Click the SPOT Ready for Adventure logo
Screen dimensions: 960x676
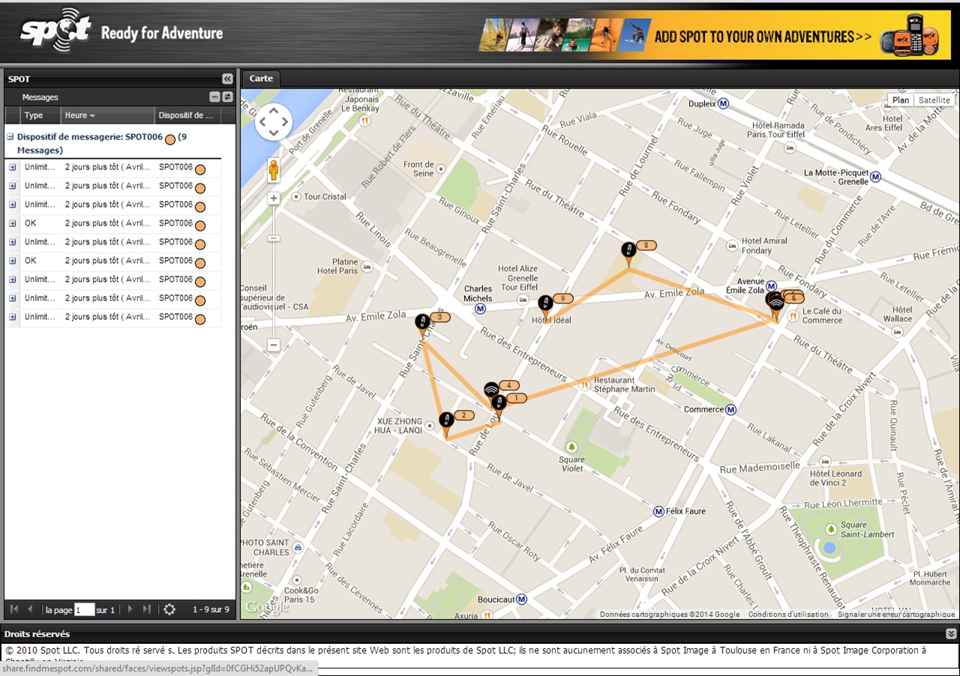point(121,31)
